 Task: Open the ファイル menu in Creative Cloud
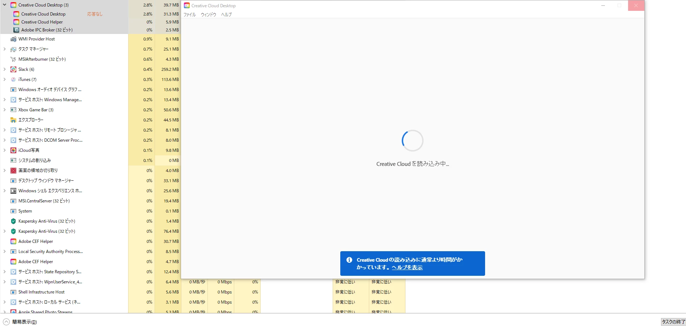click(x=190, y=15)
